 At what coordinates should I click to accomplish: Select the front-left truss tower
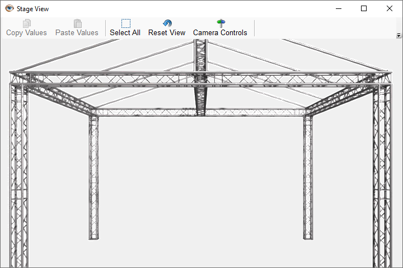pyautogui.click(x=18, y=179)
